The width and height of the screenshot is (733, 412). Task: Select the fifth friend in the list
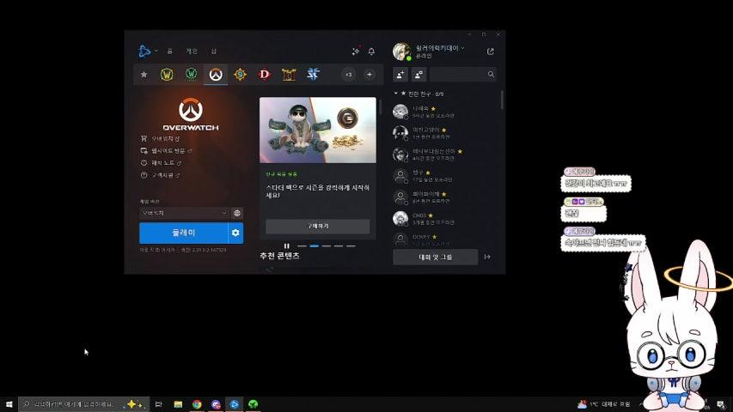445,197
